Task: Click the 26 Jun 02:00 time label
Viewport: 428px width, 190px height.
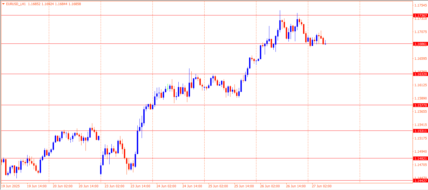Action: click(270, 186)
